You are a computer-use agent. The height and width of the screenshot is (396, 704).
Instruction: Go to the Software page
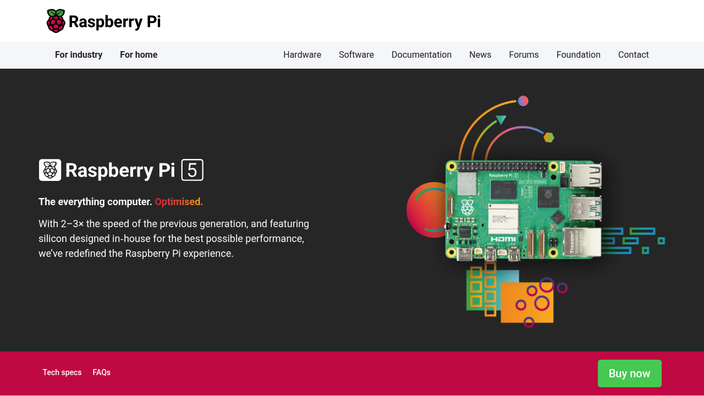pos(356,55)
